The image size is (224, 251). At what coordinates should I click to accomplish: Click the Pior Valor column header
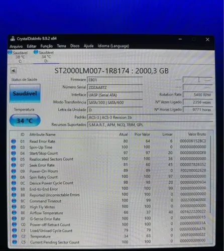tap(142, 135)
